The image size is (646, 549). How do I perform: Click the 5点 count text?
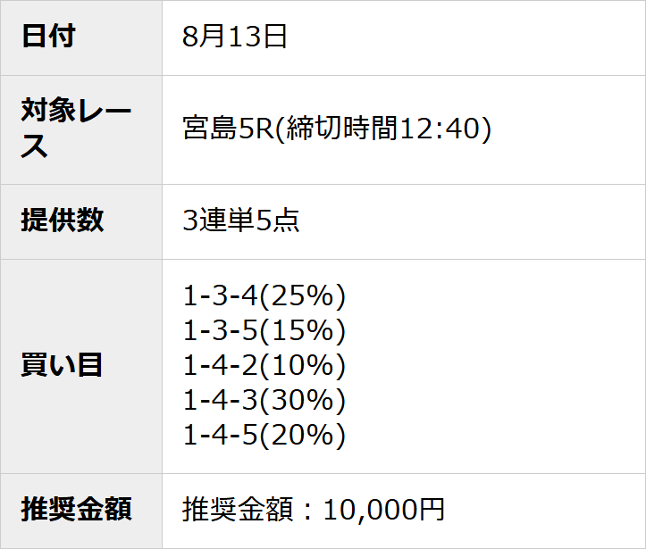pyautogui.click(x=277, y=220)
